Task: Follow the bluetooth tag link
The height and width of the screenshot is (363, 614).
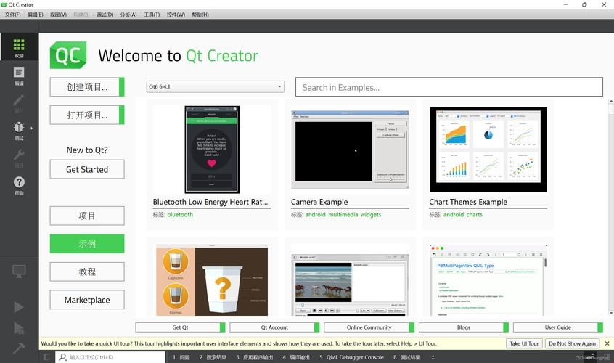Action: (180, 215)
